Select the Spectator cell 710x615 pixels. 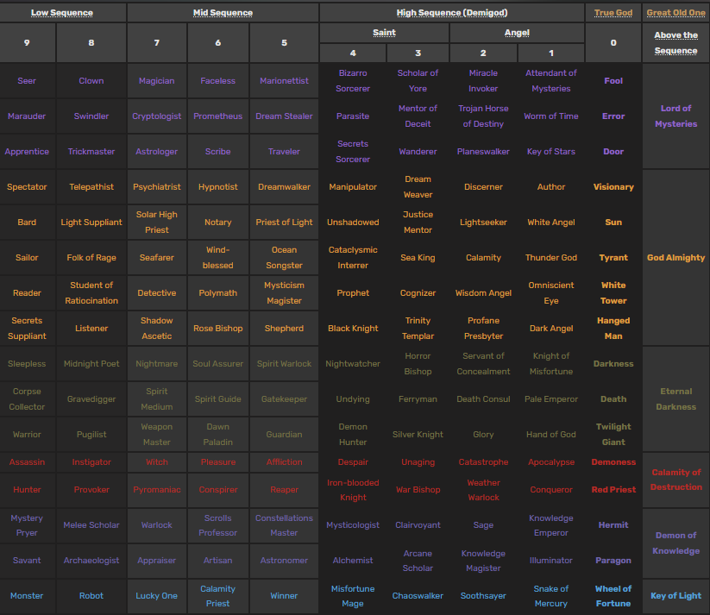click(28, 186)
